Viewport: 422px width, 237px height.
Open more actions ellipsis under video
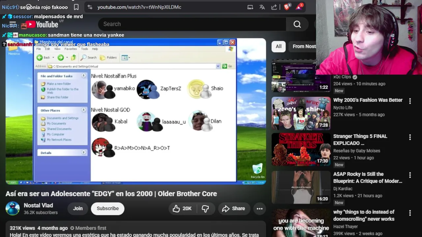pyautogui.click(x=259, y=208)
